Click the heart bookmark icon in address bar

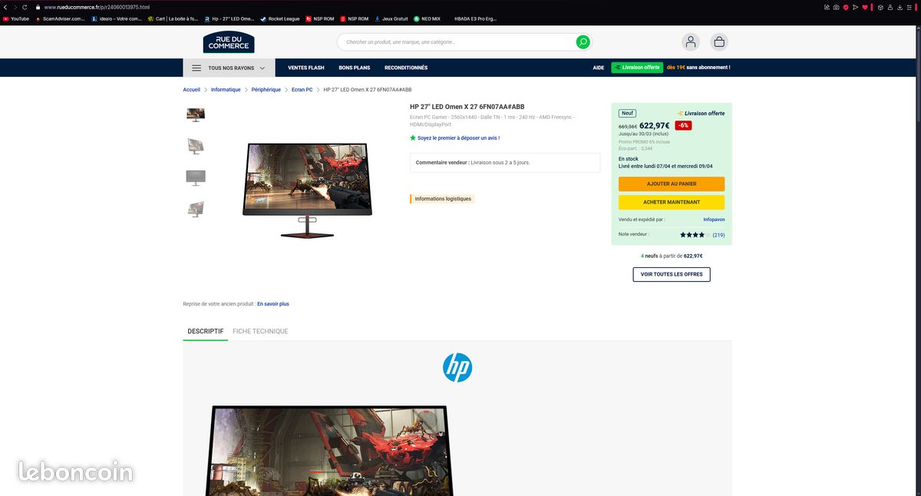(864, 7)
